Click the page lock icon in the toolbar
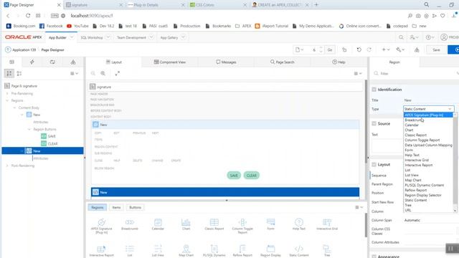This screenshot has height=258, width=459. pos(344,49)
